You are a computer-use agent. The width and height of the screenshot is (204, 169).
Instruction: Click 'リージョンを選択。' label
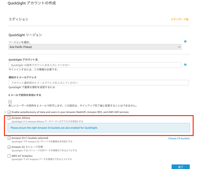point(20,42)
